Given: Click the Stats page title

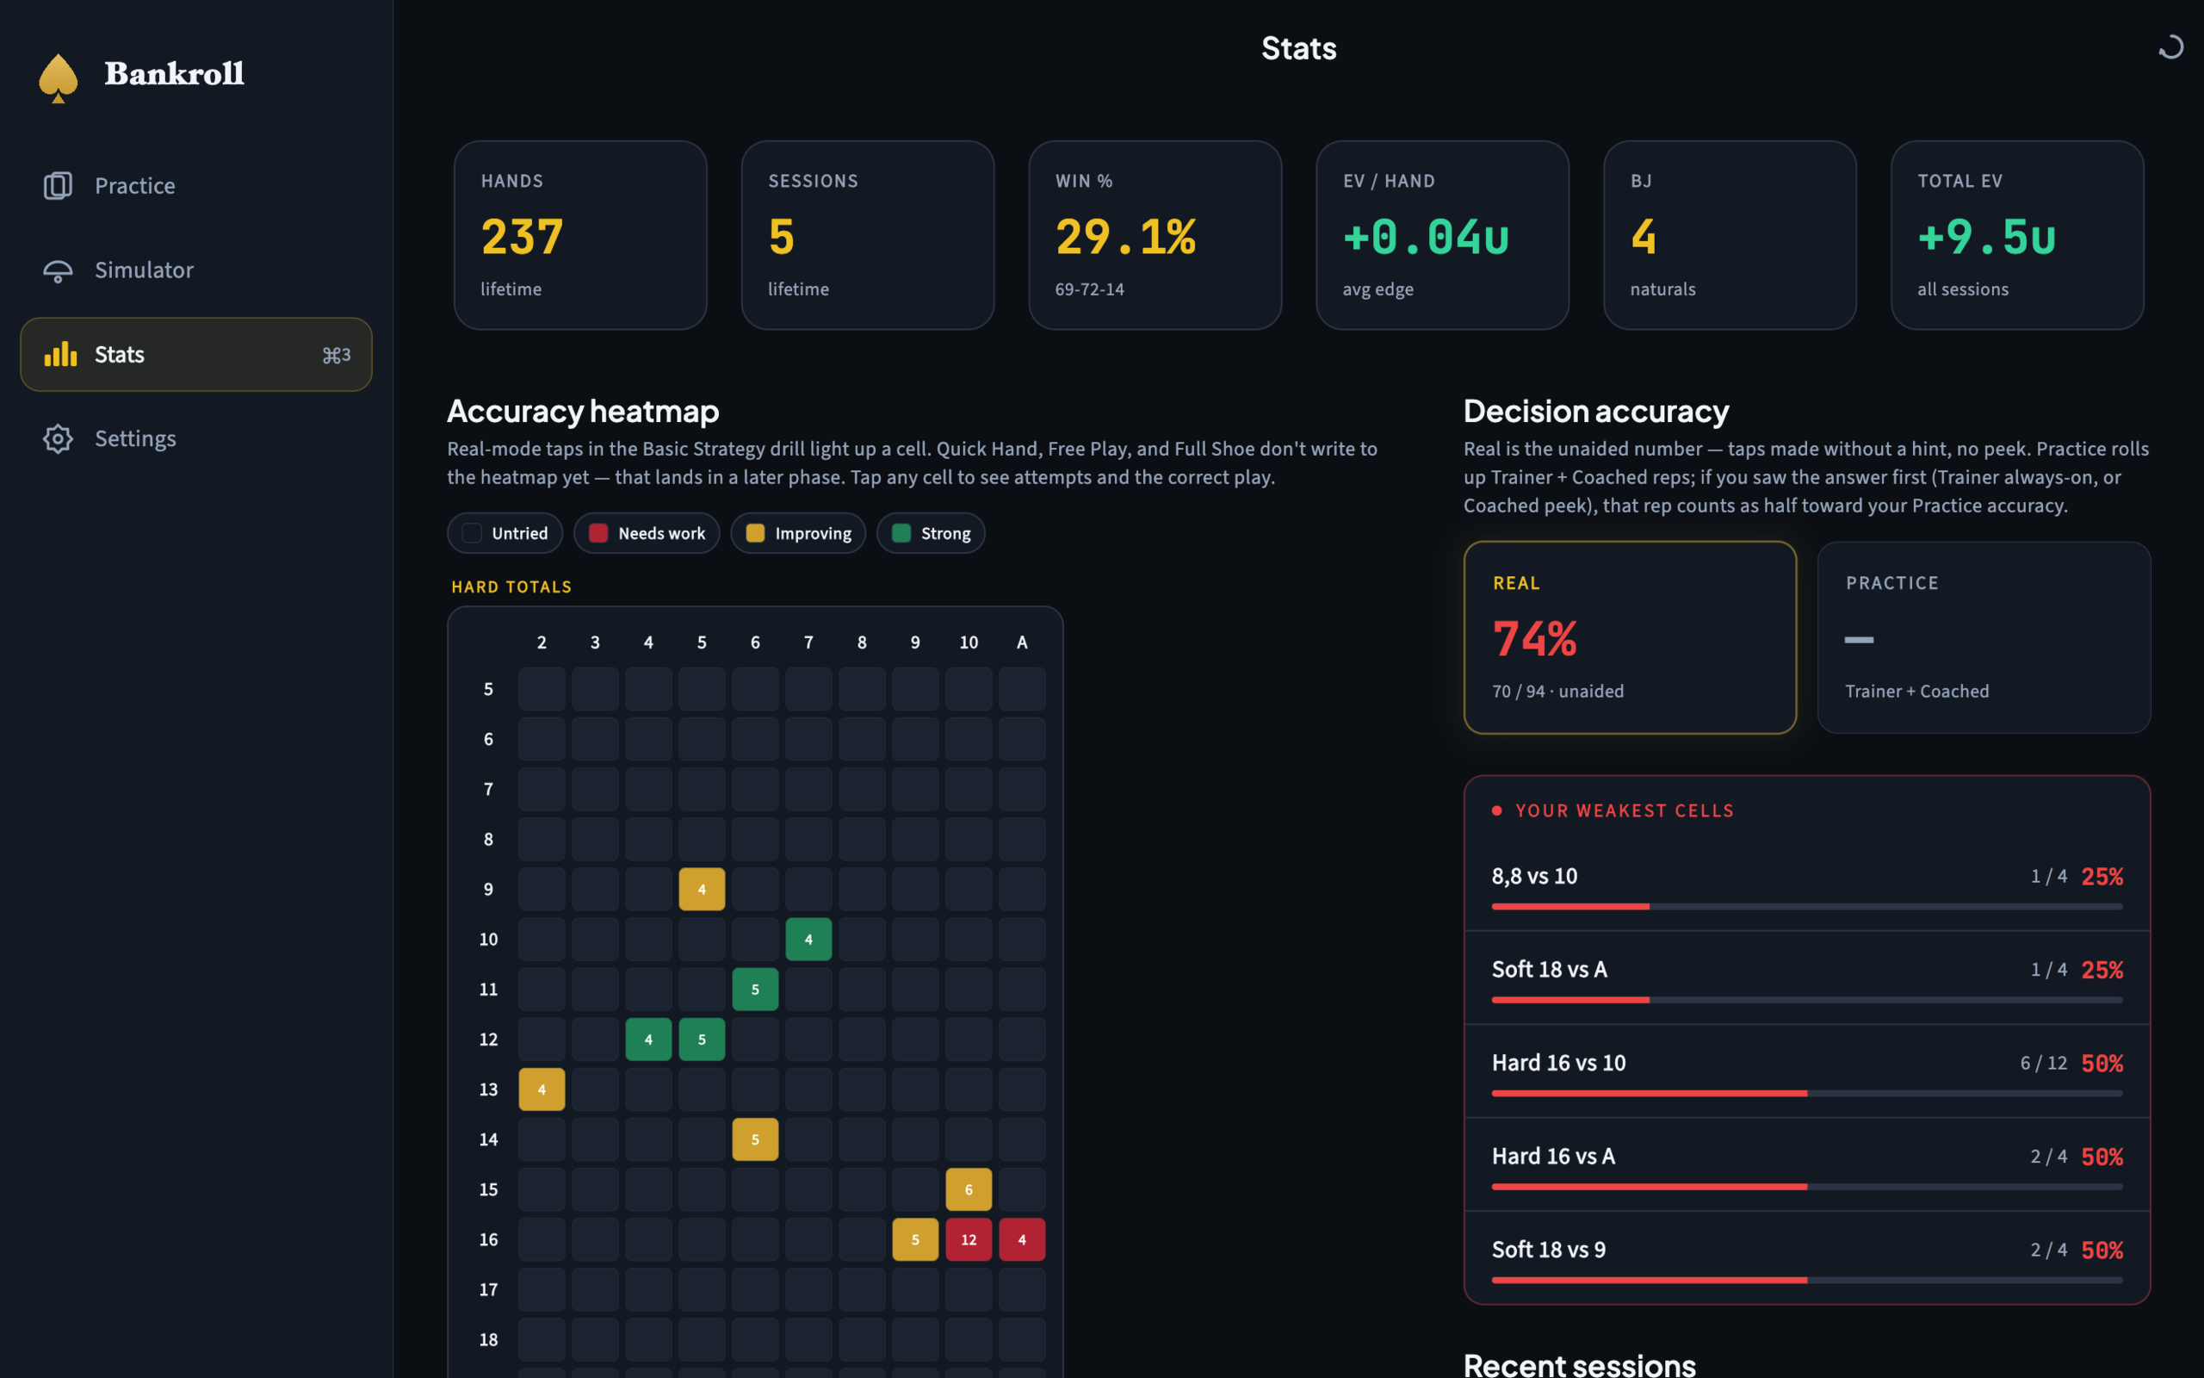Looking at the screenshot, I should click(1298, 48).
